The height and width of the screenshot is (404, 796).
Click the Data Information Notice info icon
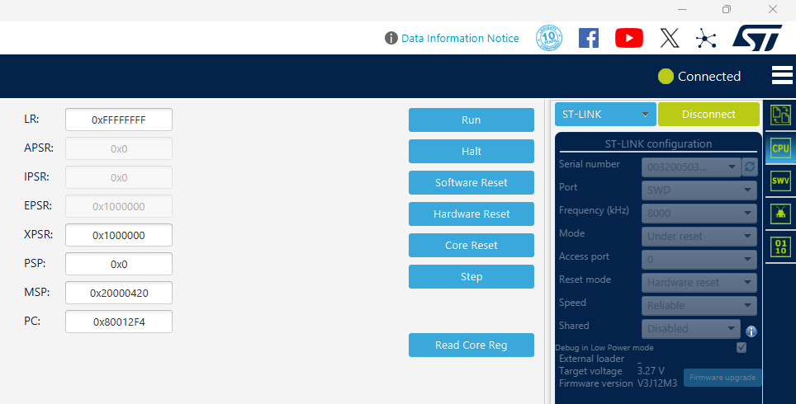point(391,38)
